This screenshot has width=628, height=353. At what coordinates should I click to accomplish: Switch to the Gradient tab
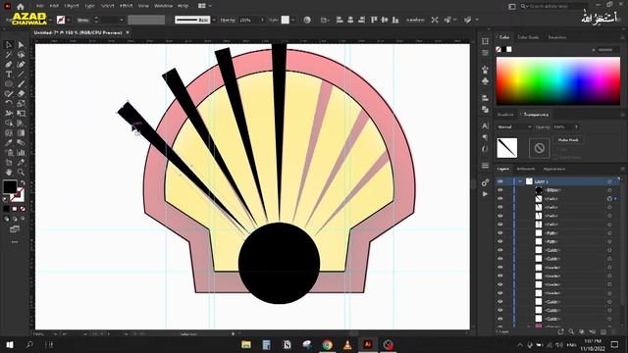coord(505,115)
